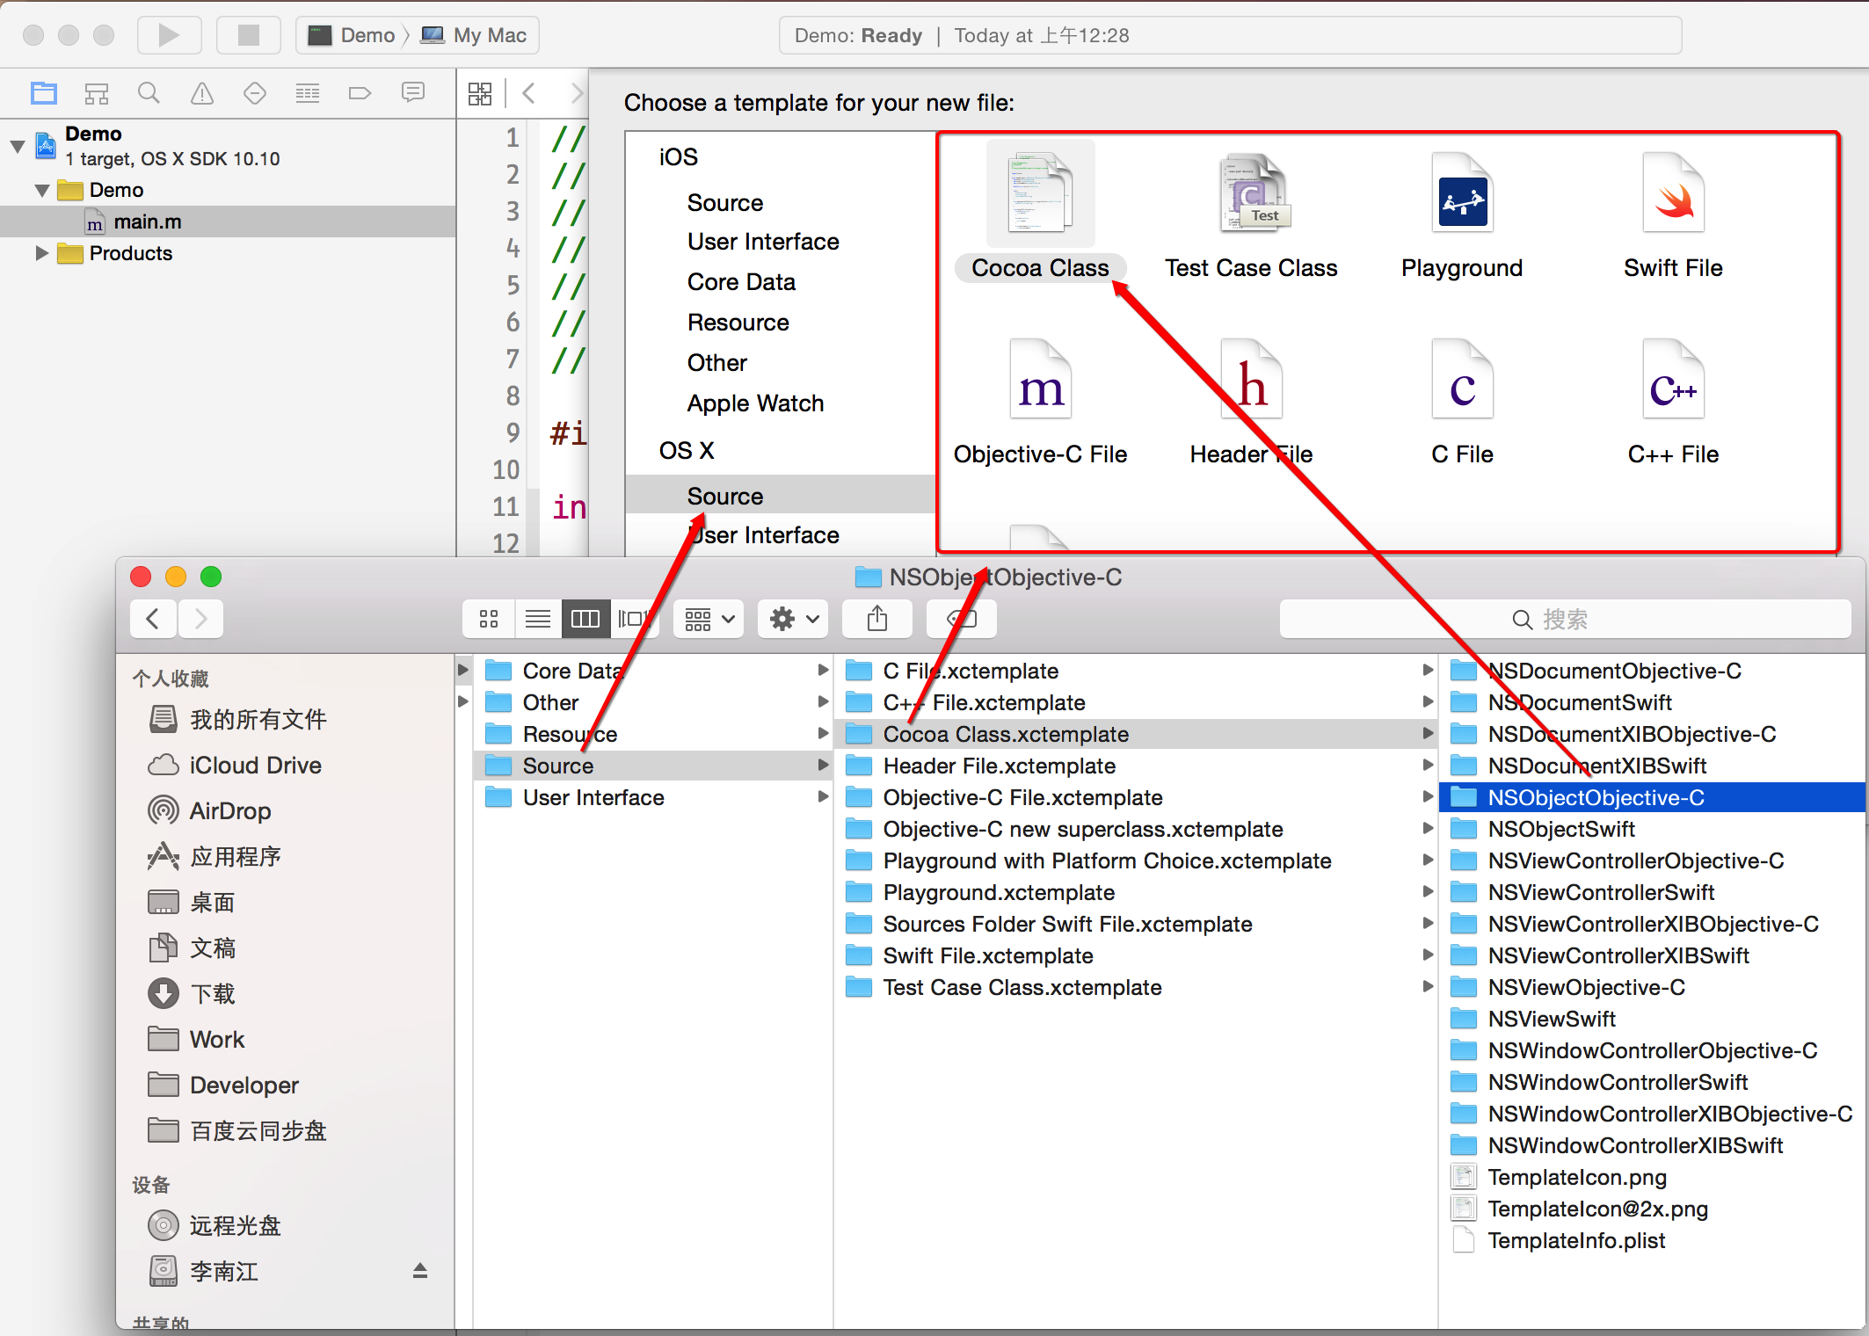The image size is (1869, 1336).
Task: Open Finder action gear menu
Action: point(794,619)
